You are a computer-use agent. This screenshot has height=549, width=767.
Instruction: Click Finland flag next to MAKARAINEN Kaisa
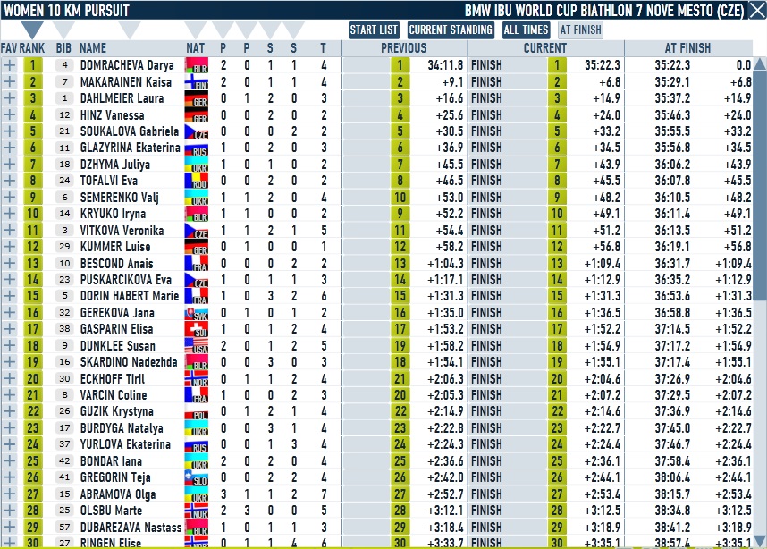pyautogui.click(x=196, y=81)
